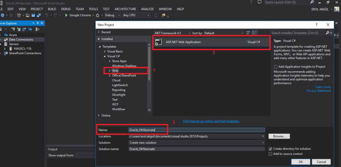Viewport: 341px width, 167px height.
Task: Select the Silverlight template category
Action: tap(119, 95)
